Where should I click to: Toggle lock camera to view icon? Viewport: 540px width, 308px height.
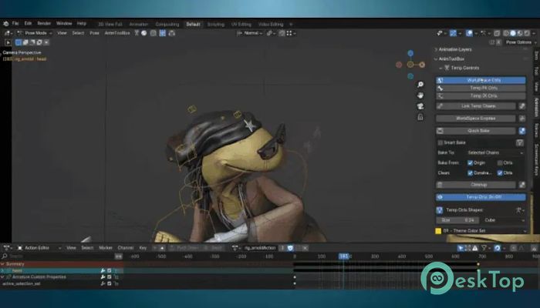click(420, 117)
